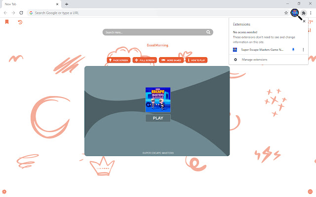This screenshot has height=197, width=316.
Task: Click the PLAY button
Action: coord(158,118)
